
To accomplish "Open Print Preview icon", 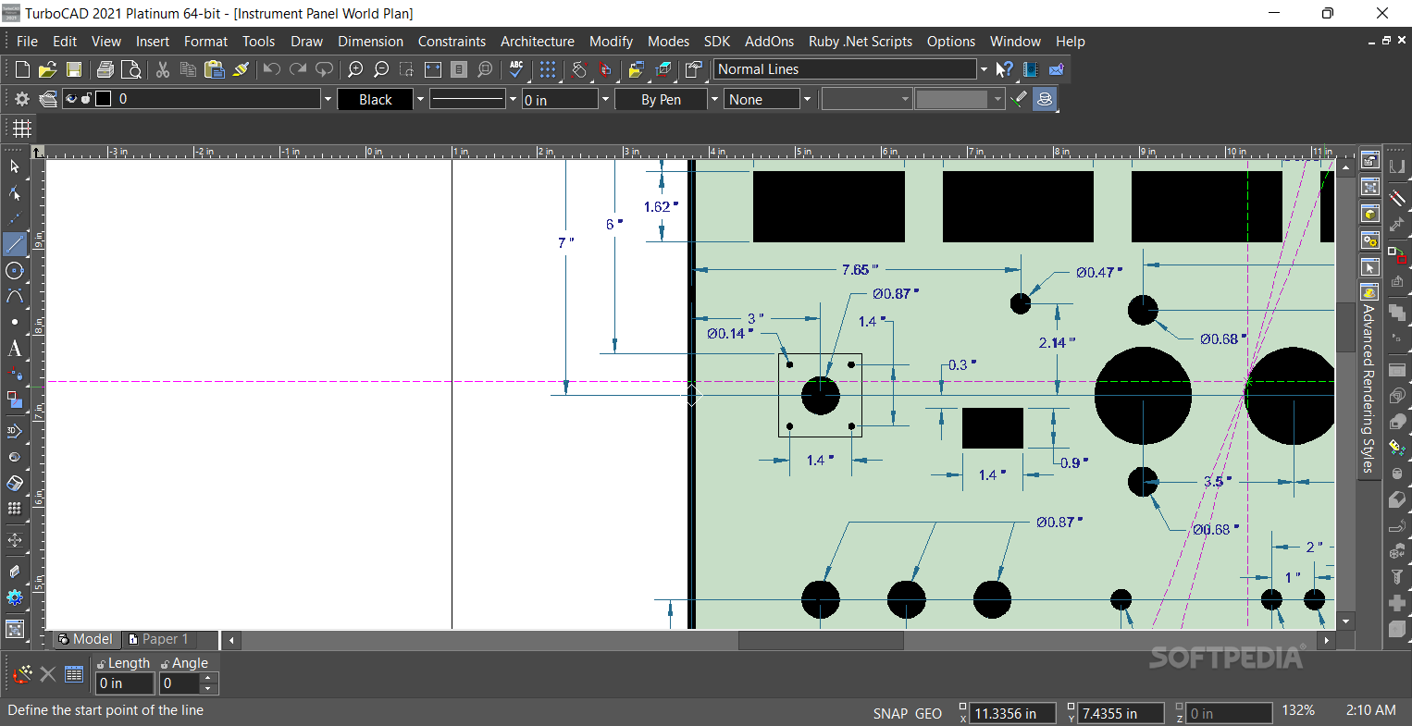I will click(x=131, y=69).
